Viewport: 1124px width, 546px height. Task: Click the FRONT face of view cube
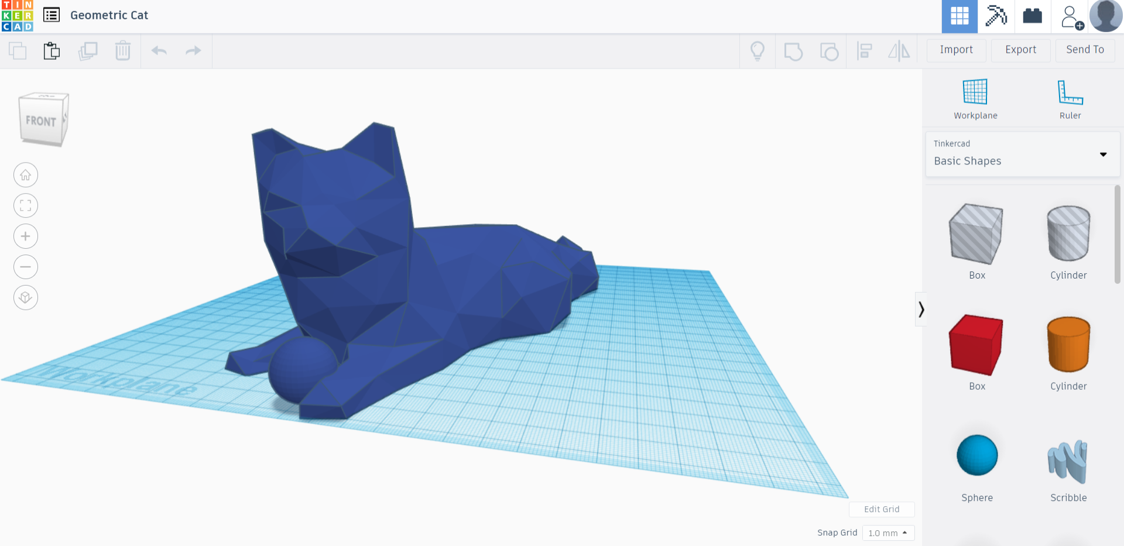coord(40,121)
